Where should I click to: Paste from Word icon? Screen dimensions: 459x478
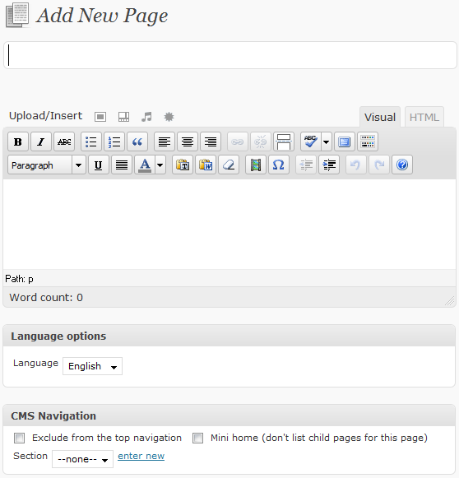[206, 165]
